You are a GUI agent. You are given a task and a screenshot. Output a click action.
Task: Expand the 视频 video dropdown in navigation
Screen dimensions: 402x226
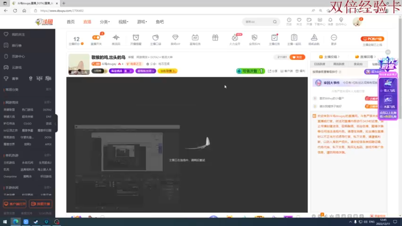[x=123, y=22]
